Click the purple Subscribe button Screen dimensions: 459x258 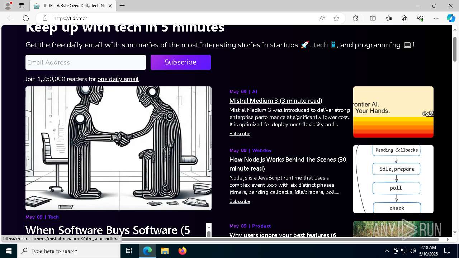(181, 62)
